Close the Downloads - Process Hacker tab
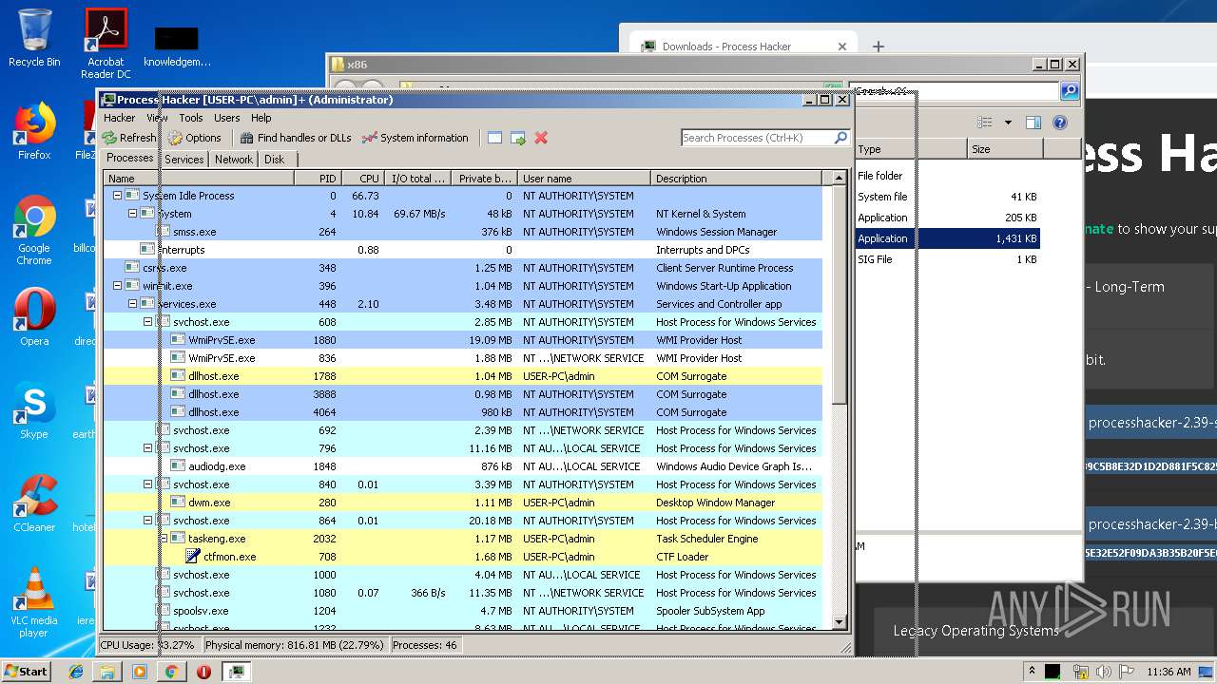This screenshot has width=1217, height=684. click(841, 47)
